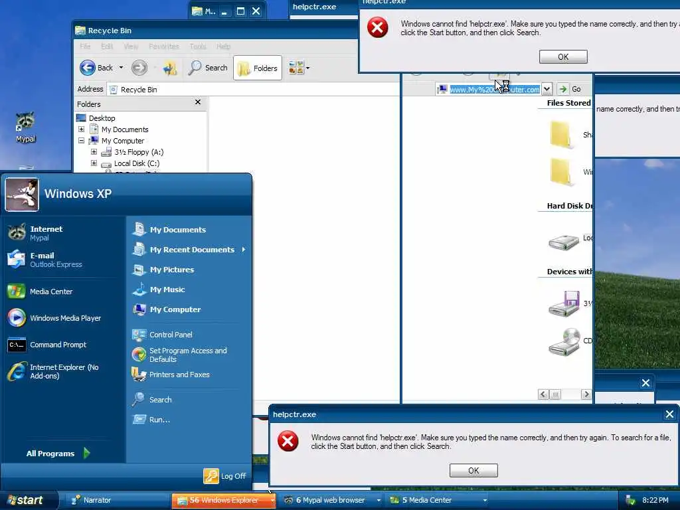Toggle the Folders pane button
Image resolution: width=680 pixels, height=510 pixels.
[x=258, y=68]
